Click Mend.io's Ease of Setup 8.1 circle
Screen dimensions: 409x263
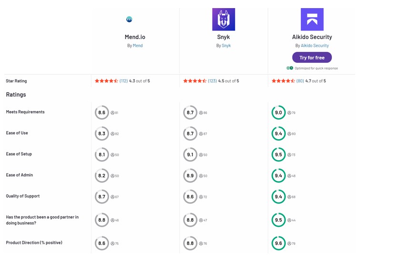click(102, 154)
